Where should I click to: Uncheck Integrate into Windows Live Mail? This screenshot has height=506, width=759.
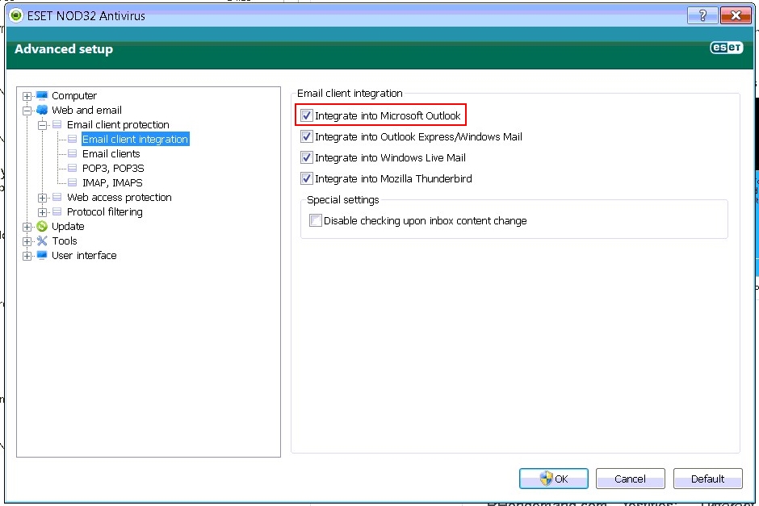tap(306, 157)
